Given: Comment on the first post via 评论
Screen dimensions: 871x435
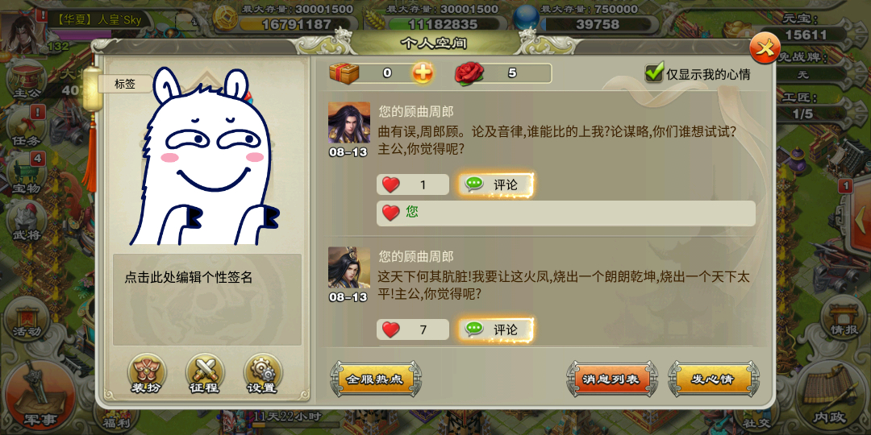Looking at the screenshot, I should (x=496, y=184).
